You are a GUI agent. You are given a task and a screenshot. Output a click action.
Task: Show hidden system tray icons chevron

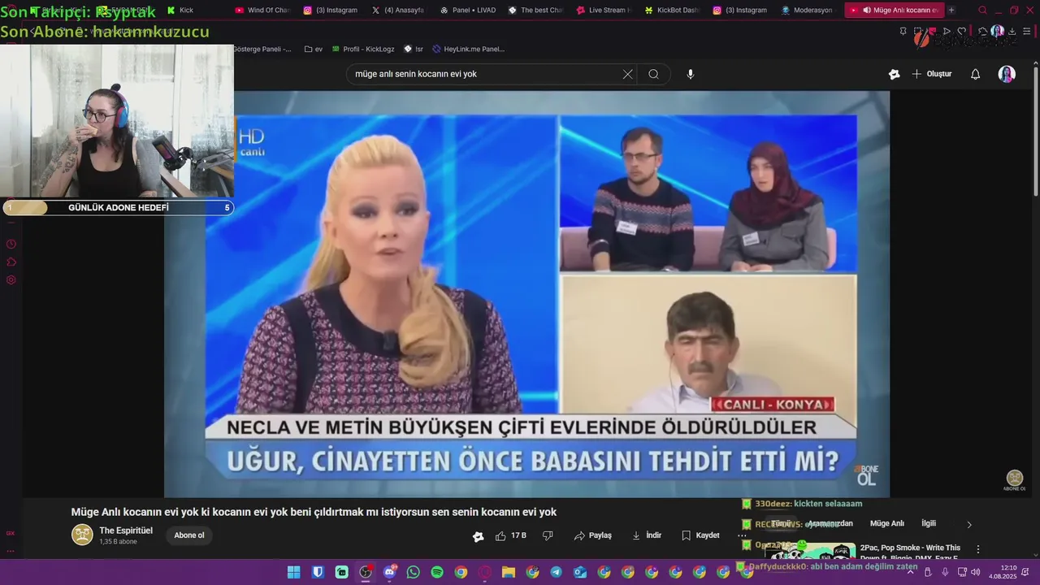tap(910, 572)
